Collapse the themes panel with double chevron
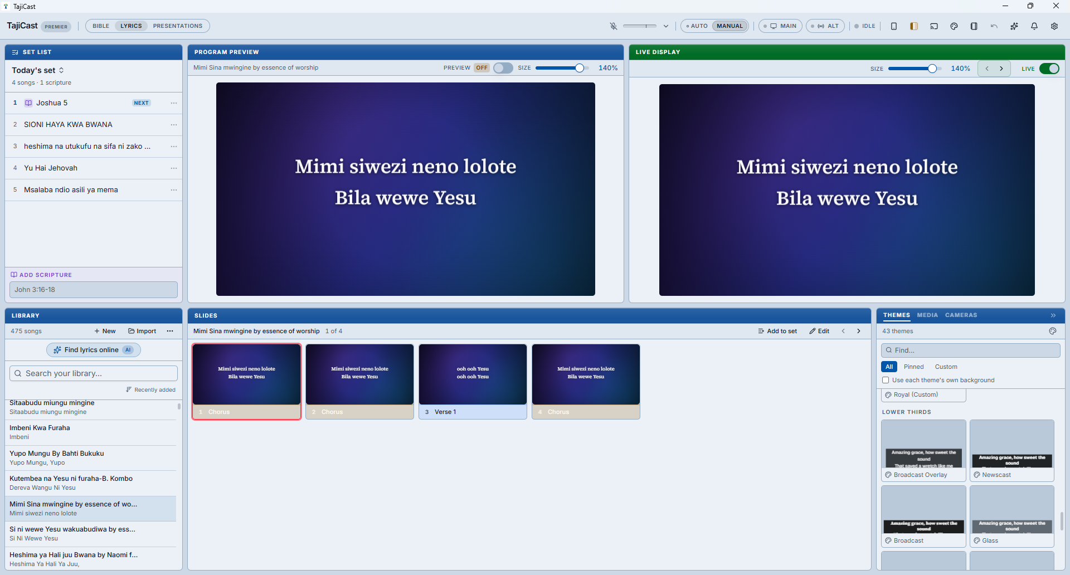This screenshot has width=1070, height=575. pos(1053,315)
